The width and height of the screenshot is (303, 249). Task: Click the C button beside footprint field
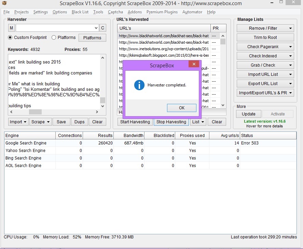(102, 28)
